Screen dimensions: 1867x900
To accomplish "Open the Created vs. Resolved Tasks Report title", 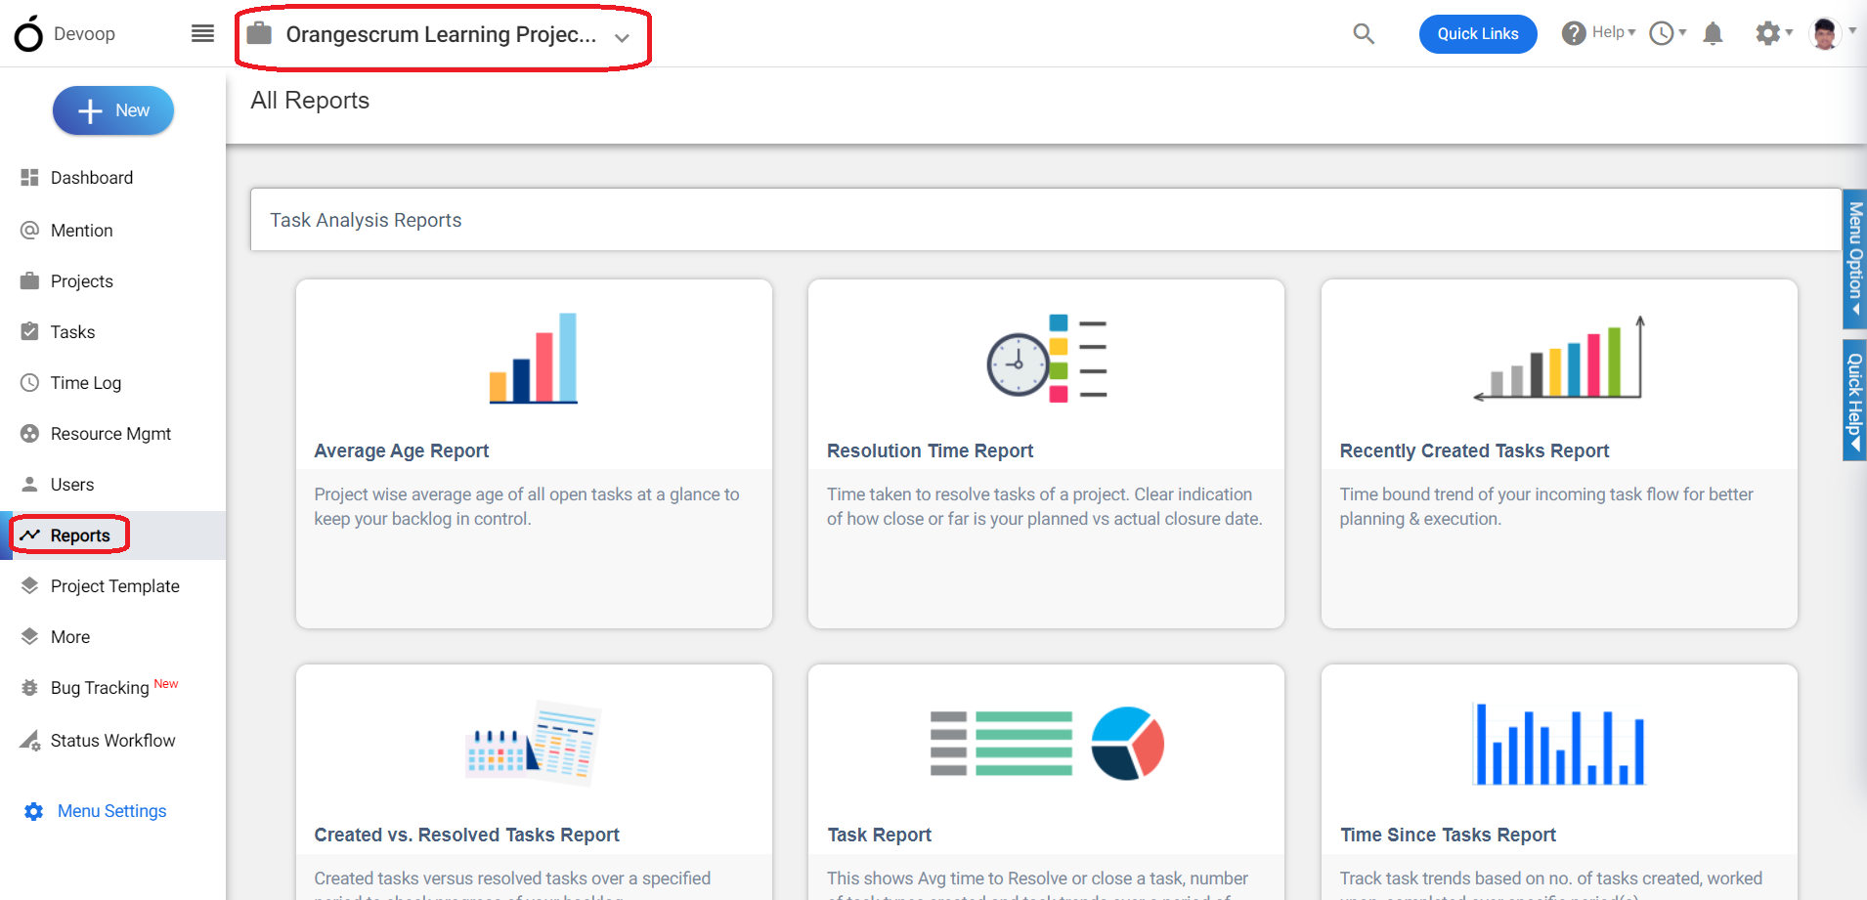I will pyautogui.click(x=467, y=835).
